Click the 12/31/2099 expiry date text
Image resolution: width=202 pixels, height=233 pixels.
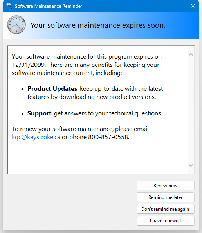29,65
